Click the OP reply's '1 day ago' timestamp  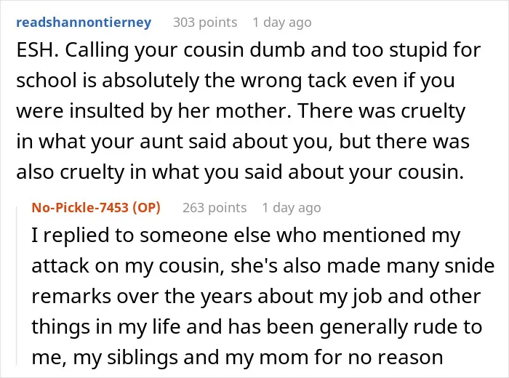[292, 208]
